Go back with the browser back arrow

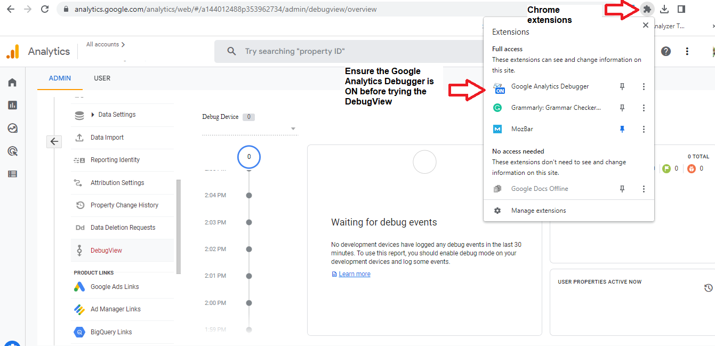click(11, 9)
